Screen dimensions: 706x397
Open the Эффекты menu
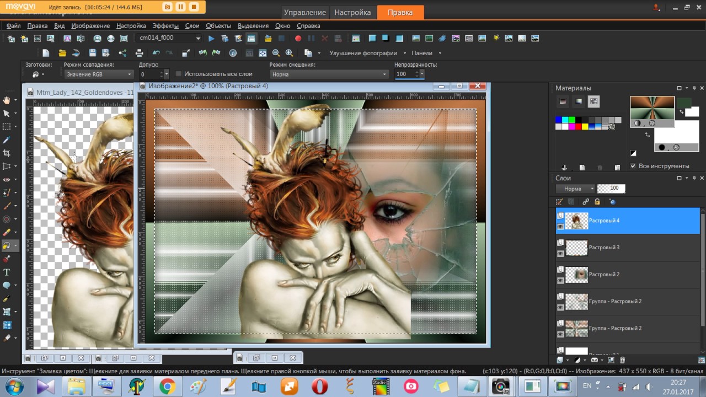pyautogui.click(x=165, y=26)
